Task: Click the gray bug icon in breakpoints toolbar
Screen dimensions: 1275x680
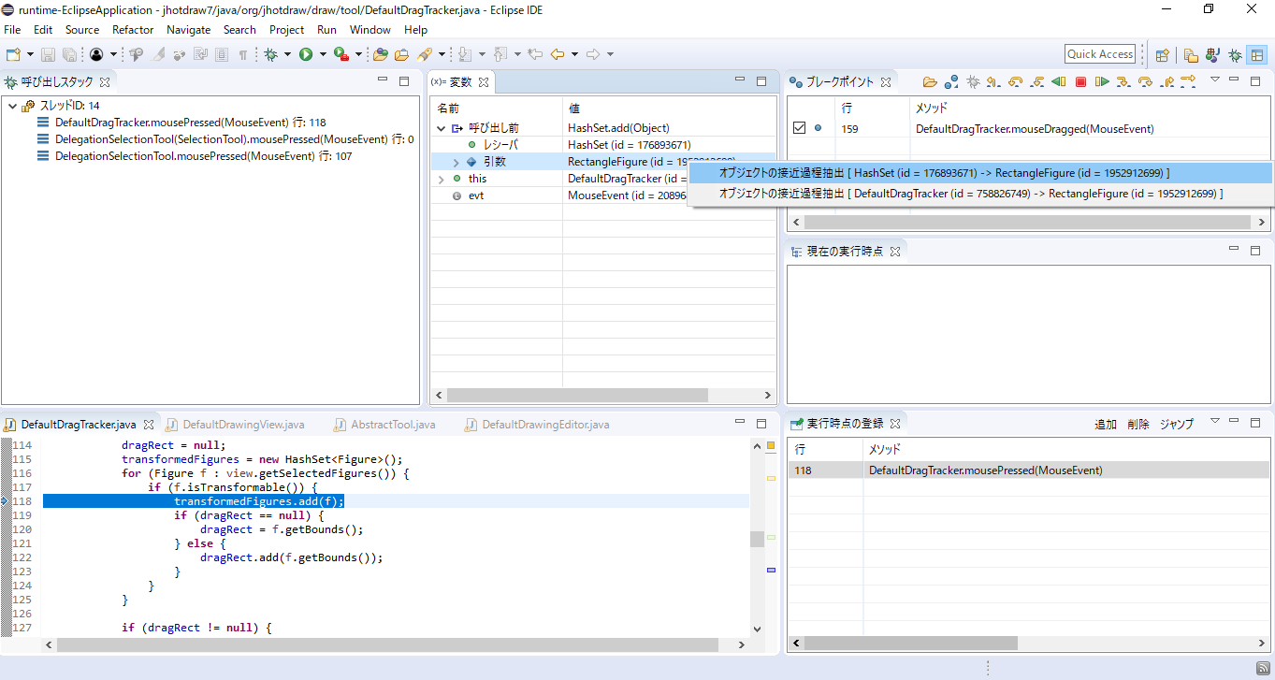Action: click(973, 82)
